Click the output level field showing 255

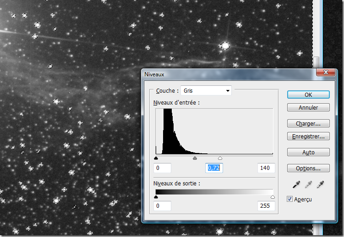click(x=266, y=206)
